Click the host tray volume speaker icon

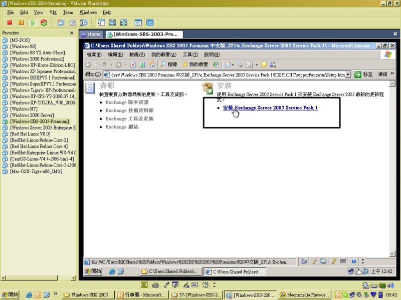390,285
